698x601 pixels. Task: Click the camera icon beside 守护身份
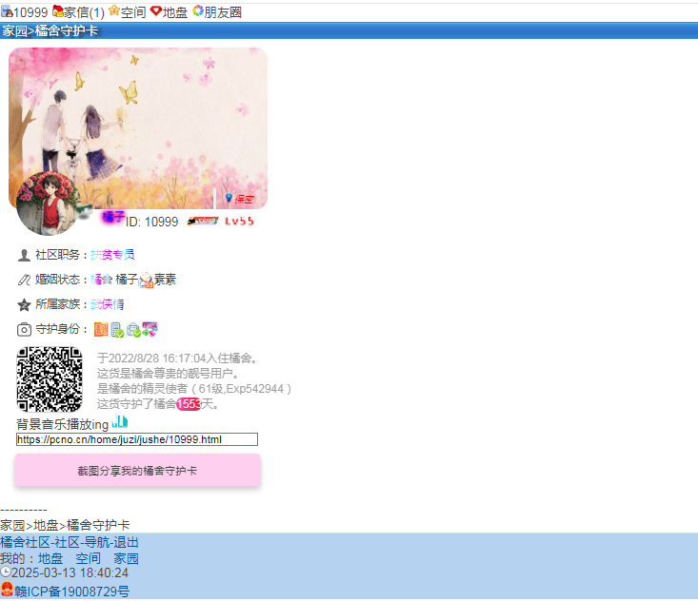pos(24,329)
